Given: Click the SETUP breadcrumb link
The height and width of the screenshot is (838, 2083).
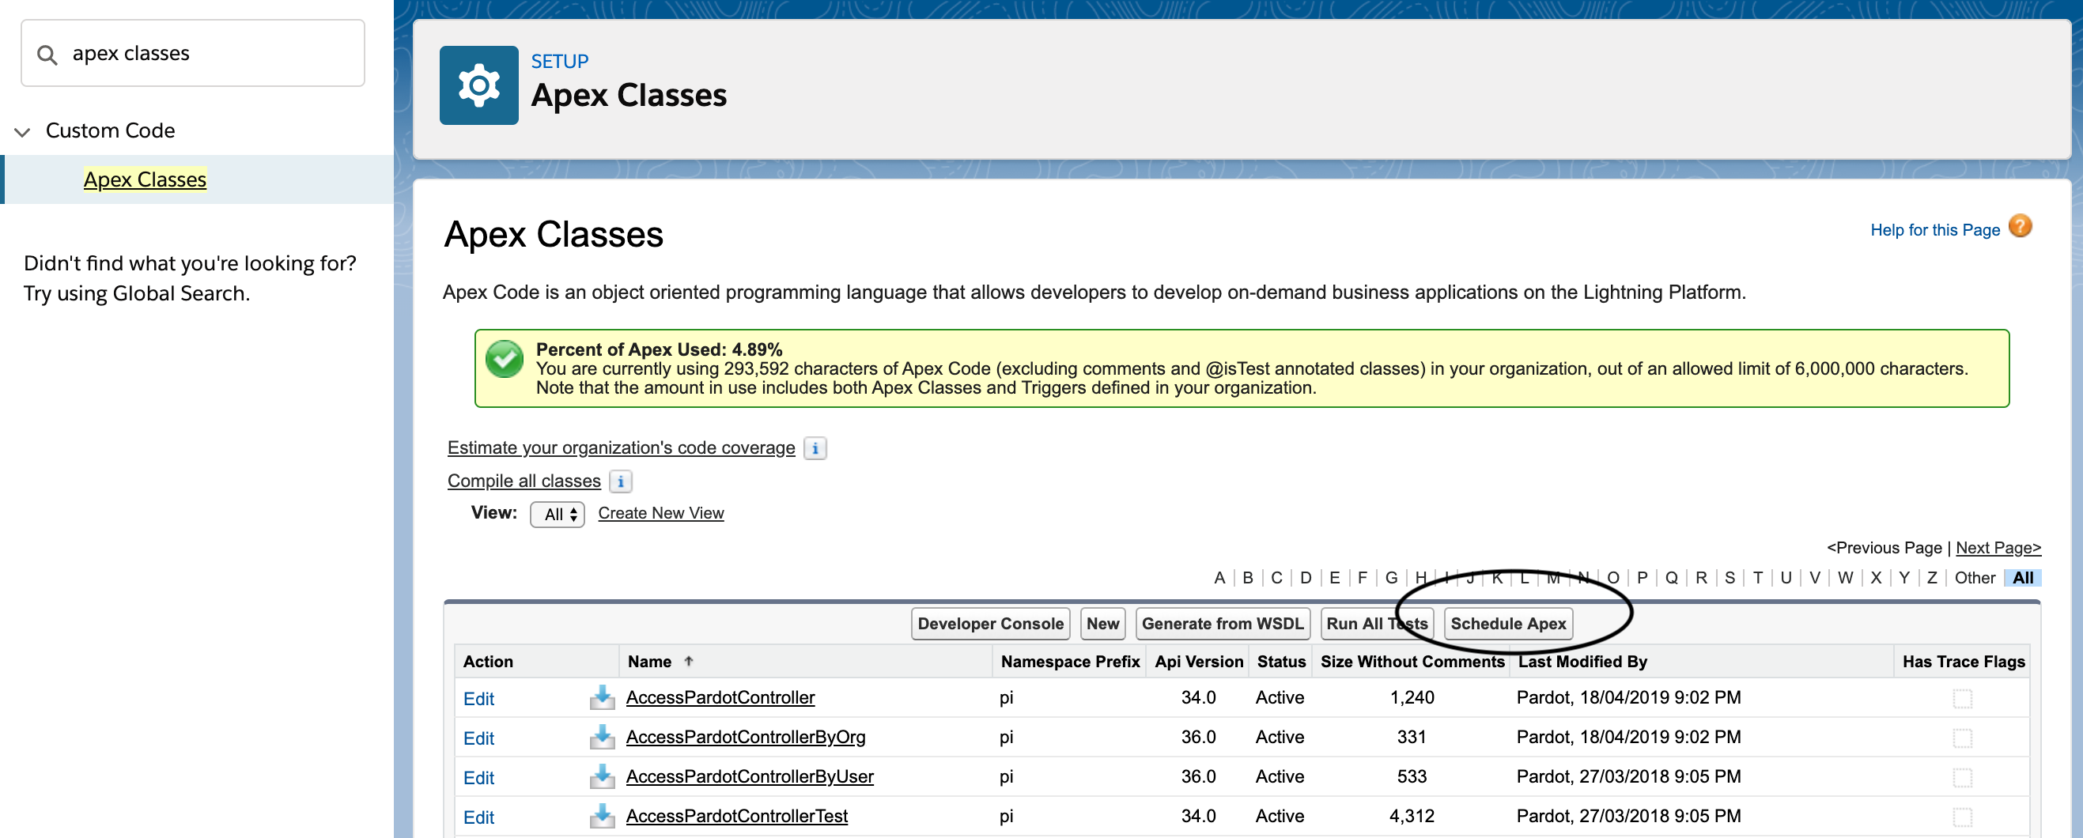Looking at the screenshot, I should coord(560,62).
